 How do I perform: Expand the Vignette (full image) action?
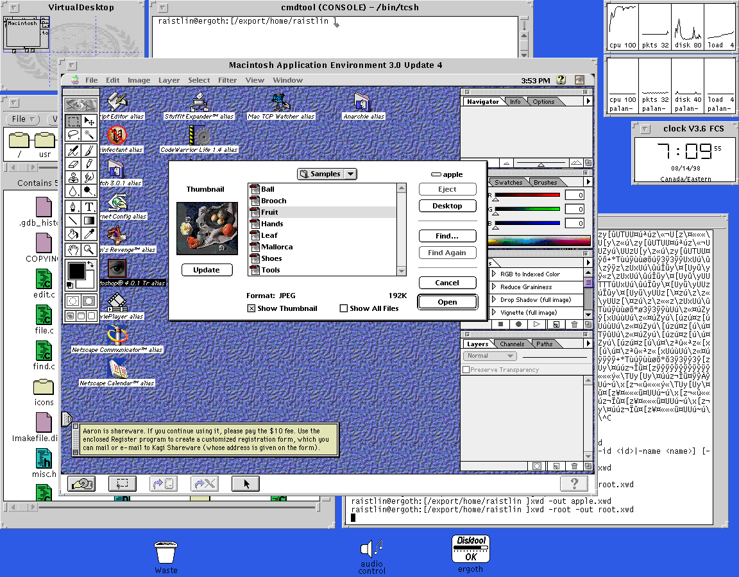pyautogui.click(x=494, y=312)
